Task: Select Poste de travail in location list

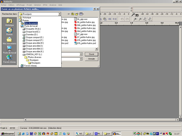Action: pos(31,26)
